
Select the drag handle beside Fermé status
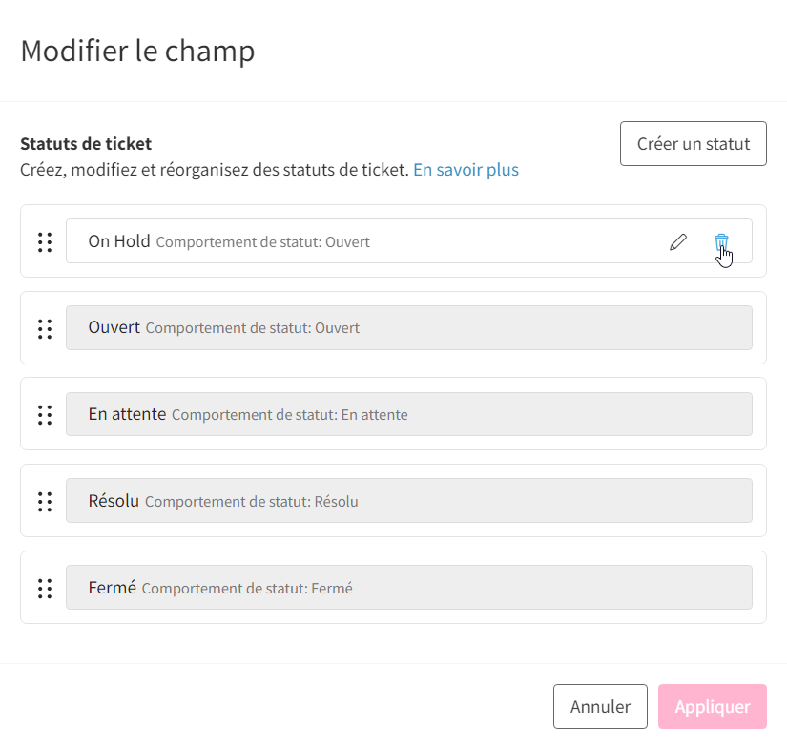pos(45,589)
